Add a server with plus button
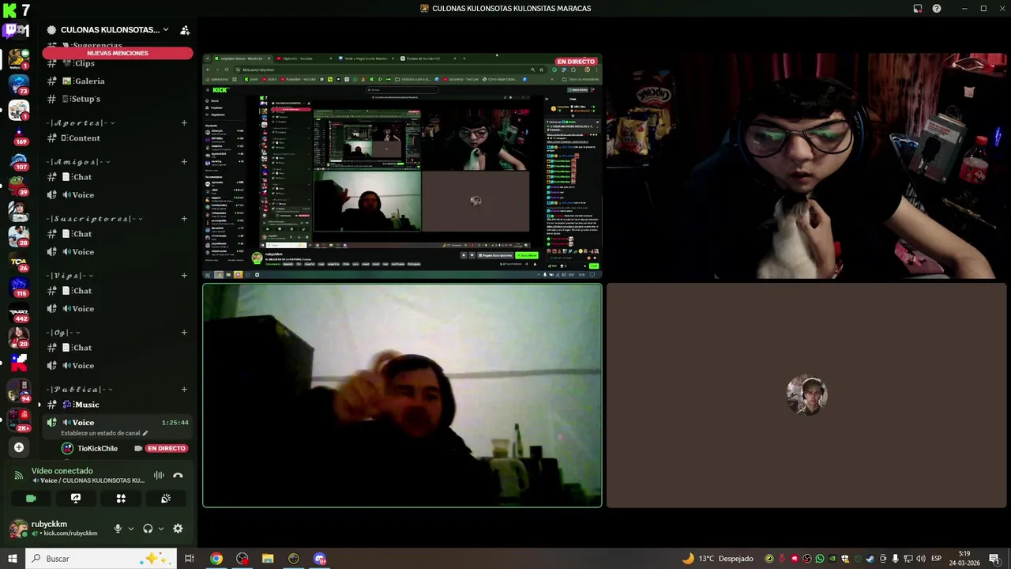The image size is (1011, 569). pyautogui.click(x=19, y=447)
